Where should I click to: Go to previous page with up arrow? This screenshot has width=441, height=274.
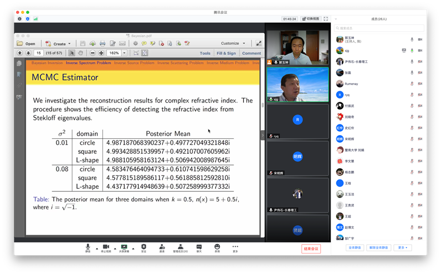(20, 53)
